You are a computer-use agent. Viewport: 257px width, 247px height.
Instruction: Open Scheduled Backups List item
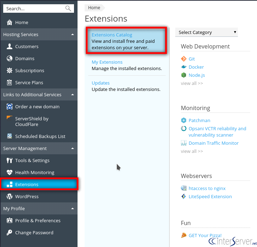point(39,136)
